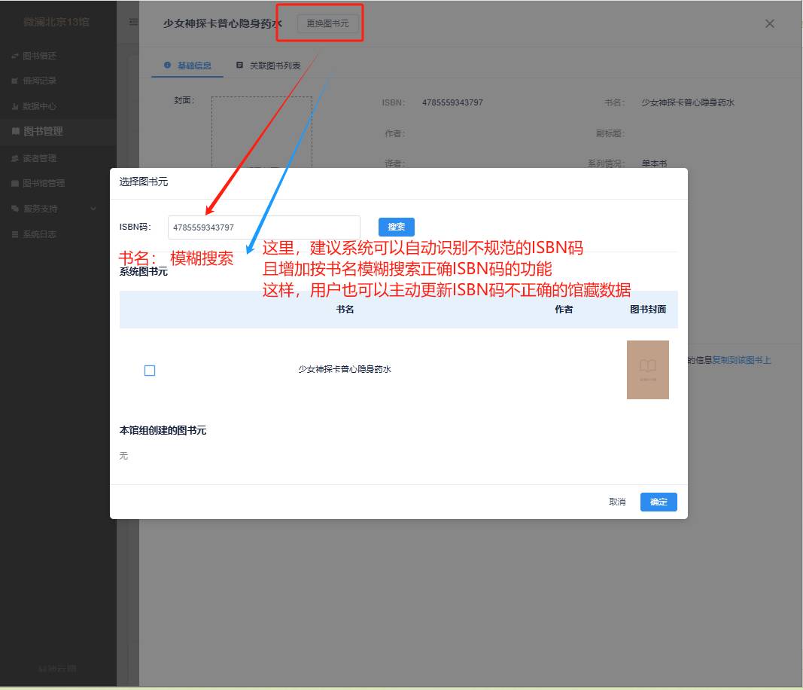
Task: Expand the 服务支持 menu chevron
Action: [93, 209]
